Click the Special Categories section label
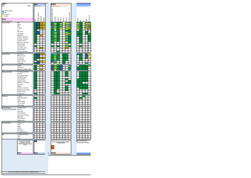The height and width of the screenshot is (178, 251). pos(7,108)
